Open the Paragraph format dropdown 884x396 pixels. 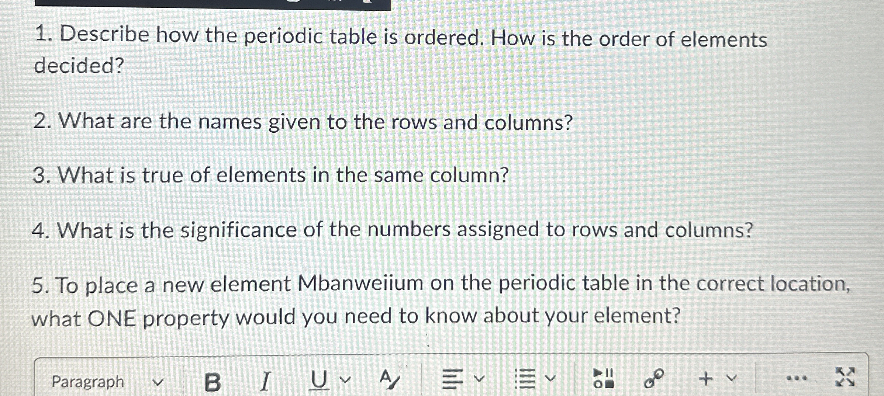[107, 382]
